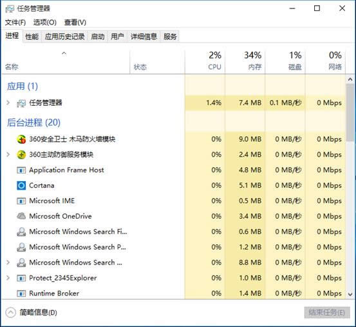The width and height of the screenshot is (356, 327).
Task: Switch to the 用户 tab
Action: tap(117, 37)
